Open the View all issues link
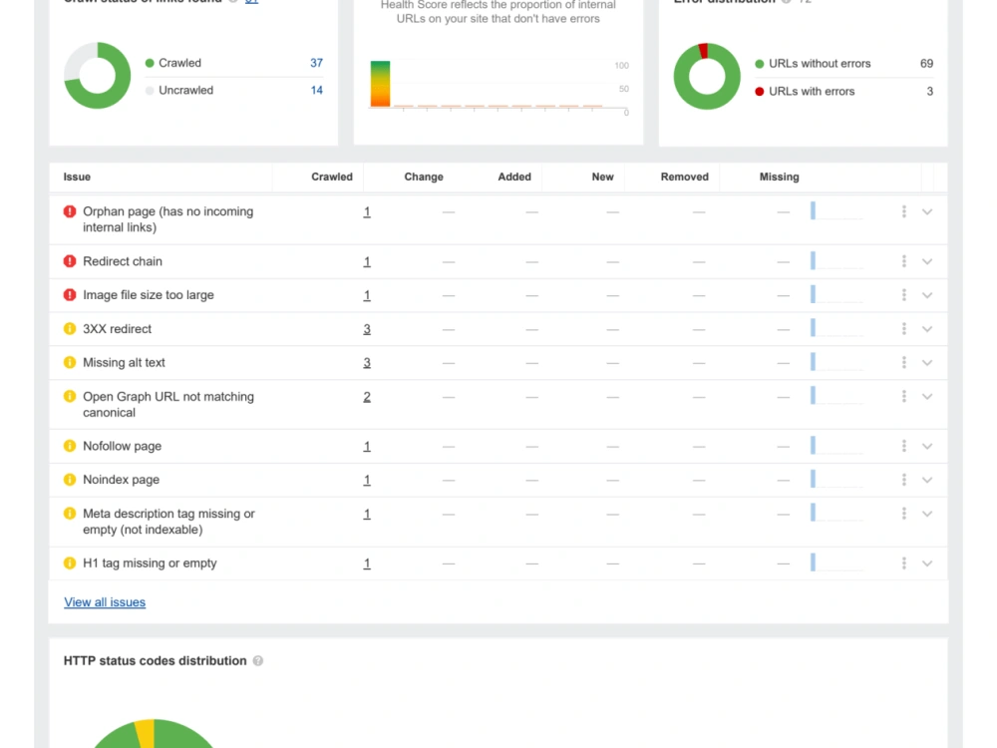Screen dimensions: 997x748 click(105, 602)
